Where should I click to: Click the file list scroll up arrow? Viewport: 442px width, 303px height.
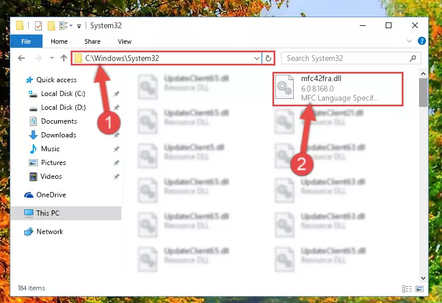[423, 74]
